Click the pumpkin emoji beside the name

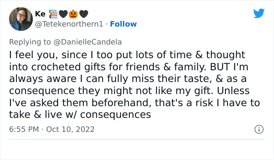point(74,14)
